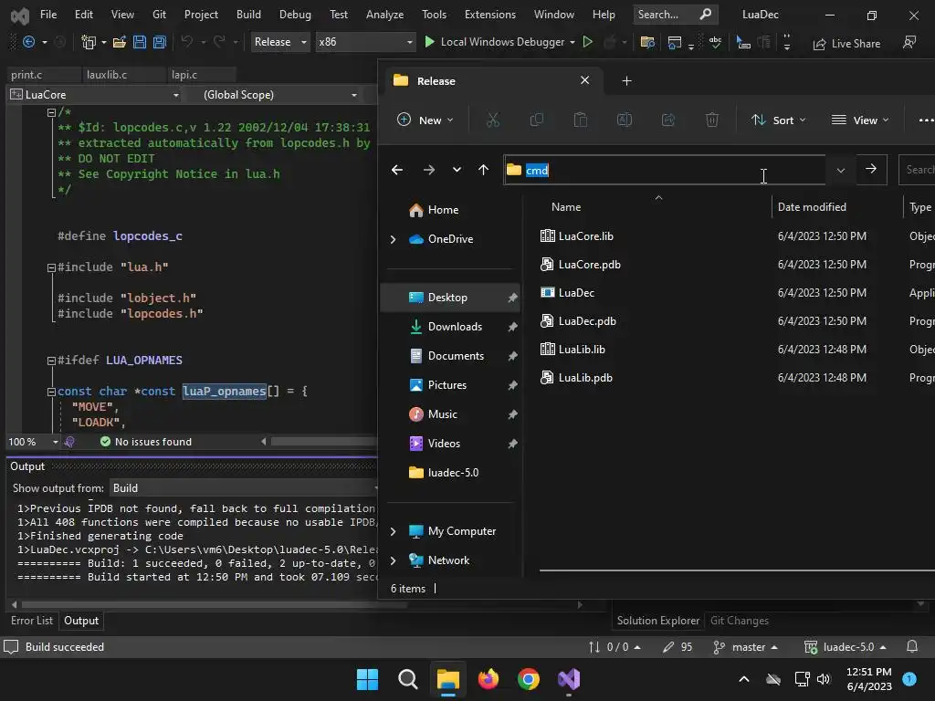Screen dimensions: 935x701
Task: Click the feedback icon at top right
Action: 909,42
